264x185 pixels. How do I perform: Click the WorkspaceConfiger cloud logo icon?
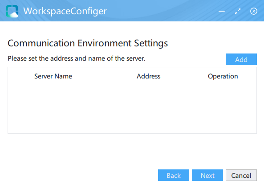click(12, 11)
